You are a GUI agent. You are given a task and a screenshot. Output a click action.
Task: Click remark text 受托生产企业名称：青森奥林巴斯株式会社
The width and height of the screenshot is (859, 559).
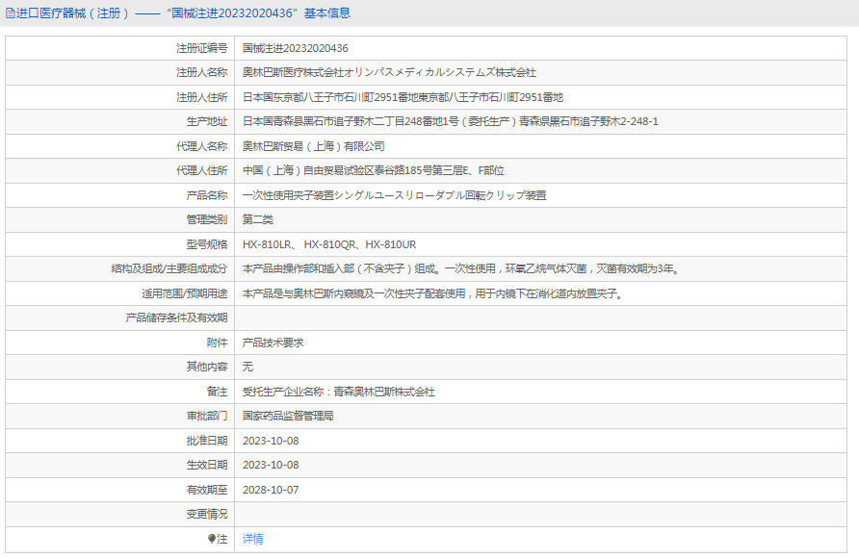tap(339, 392)
